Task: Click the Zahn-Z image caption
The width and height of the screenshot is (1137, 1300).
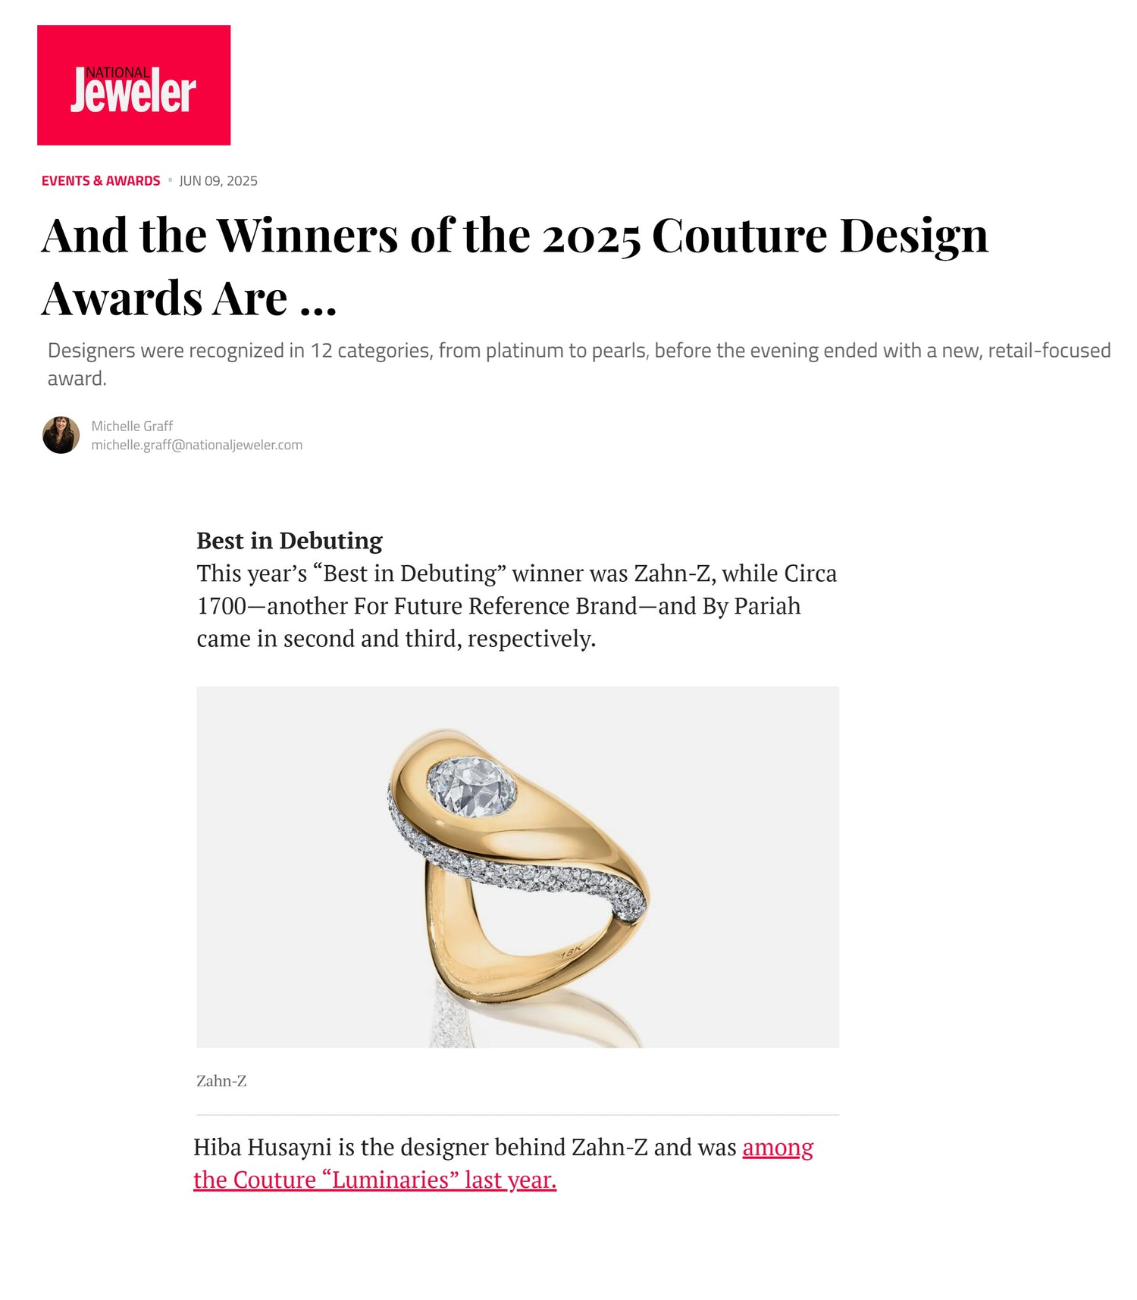Action: tap(221, 1081)
